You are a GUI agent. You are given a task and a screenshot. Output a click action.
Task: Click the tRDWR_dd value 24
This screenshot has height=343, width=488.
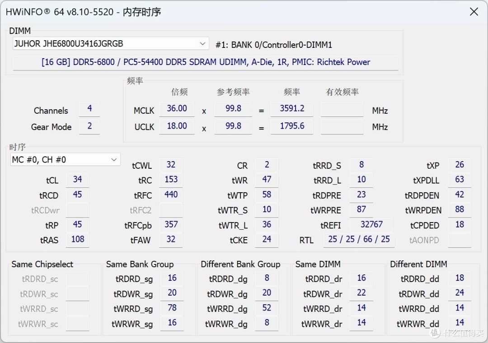(460, 293)
